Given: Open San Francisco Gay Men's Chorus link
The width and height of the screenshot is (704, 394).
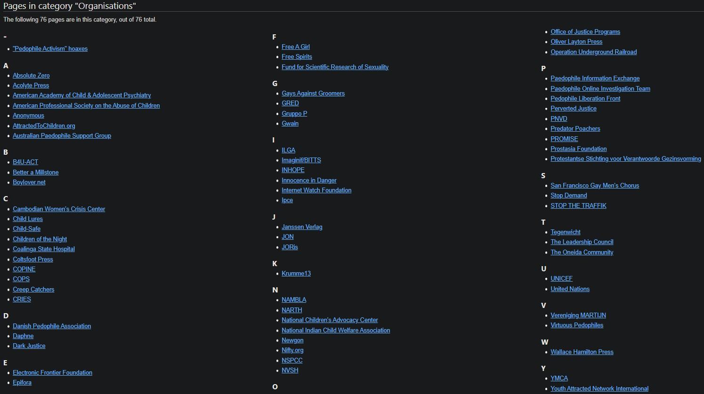Looking at the screenshot, I should point(595,185).
